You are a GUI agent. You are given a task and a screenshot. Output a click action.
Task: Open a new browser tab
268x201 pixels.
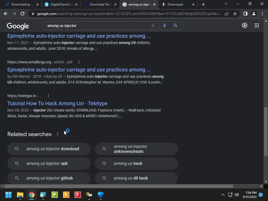(203, 4)
